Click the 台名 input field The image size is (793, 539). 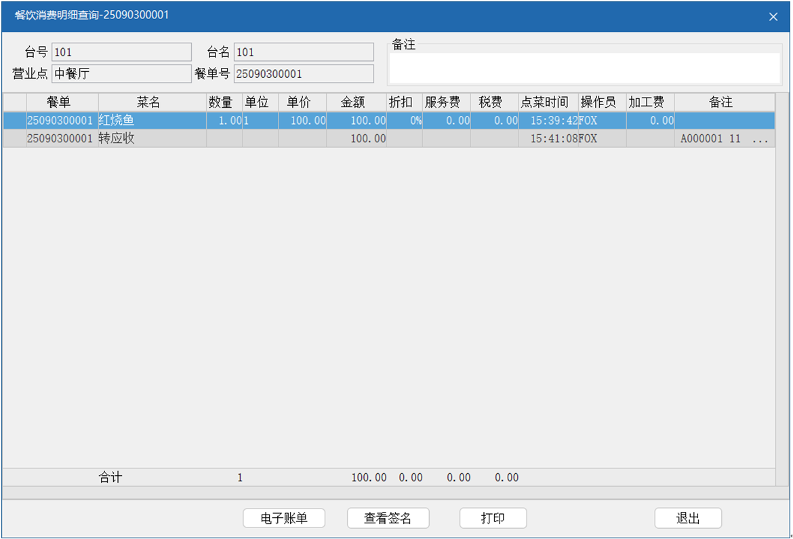pos(303,52)
